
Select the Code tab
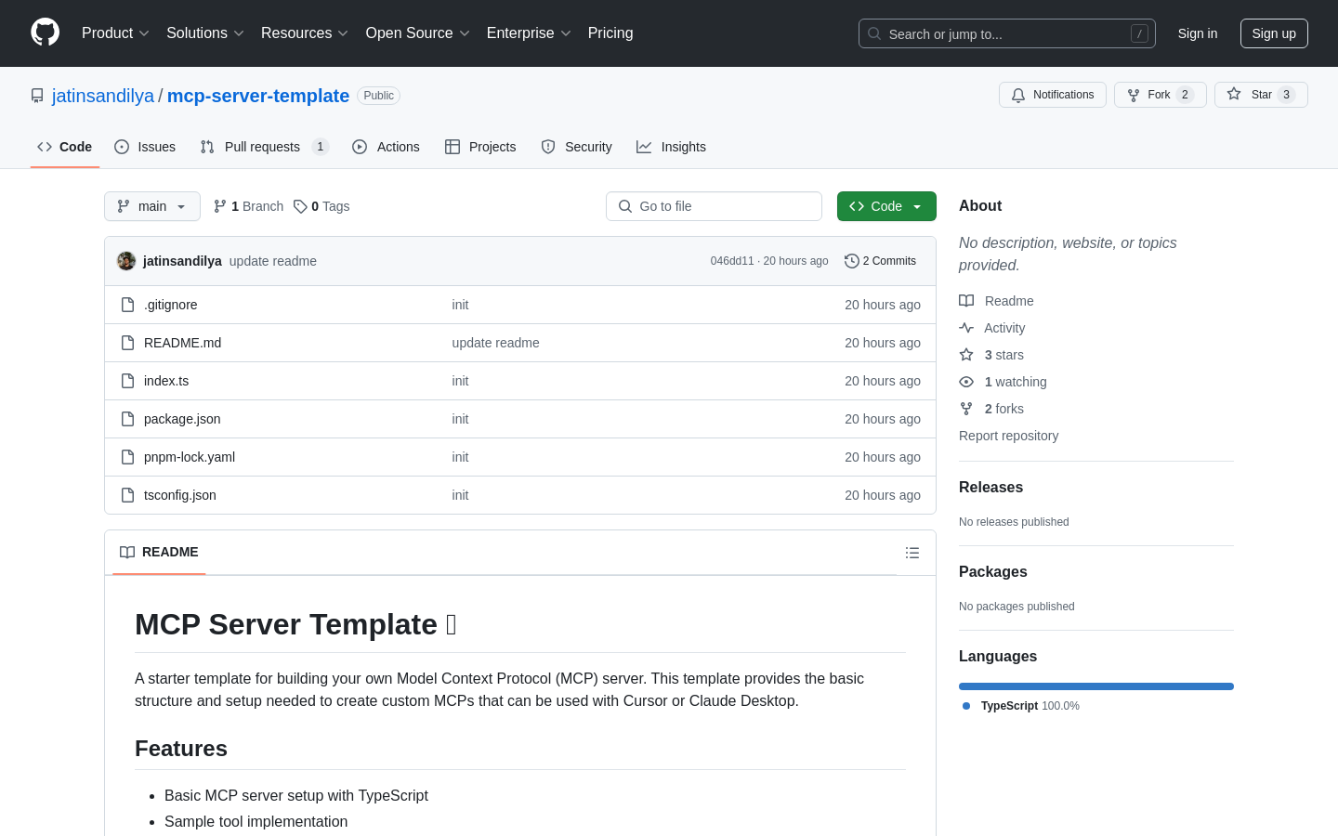65,147
